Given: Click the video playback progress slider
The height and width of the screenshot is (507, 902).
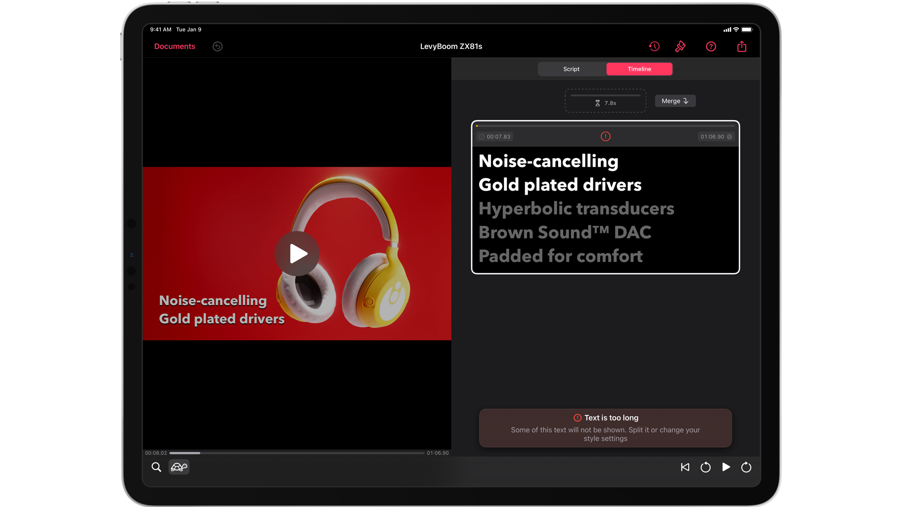Looking at the screenshot, I should 297,453.
